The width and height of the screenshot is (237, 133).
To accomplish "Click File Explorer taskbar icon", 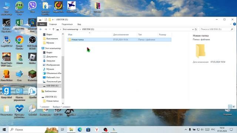I will click(71, 130).
